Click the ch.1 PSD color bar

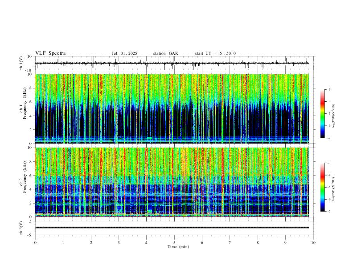tap(322, 114)
